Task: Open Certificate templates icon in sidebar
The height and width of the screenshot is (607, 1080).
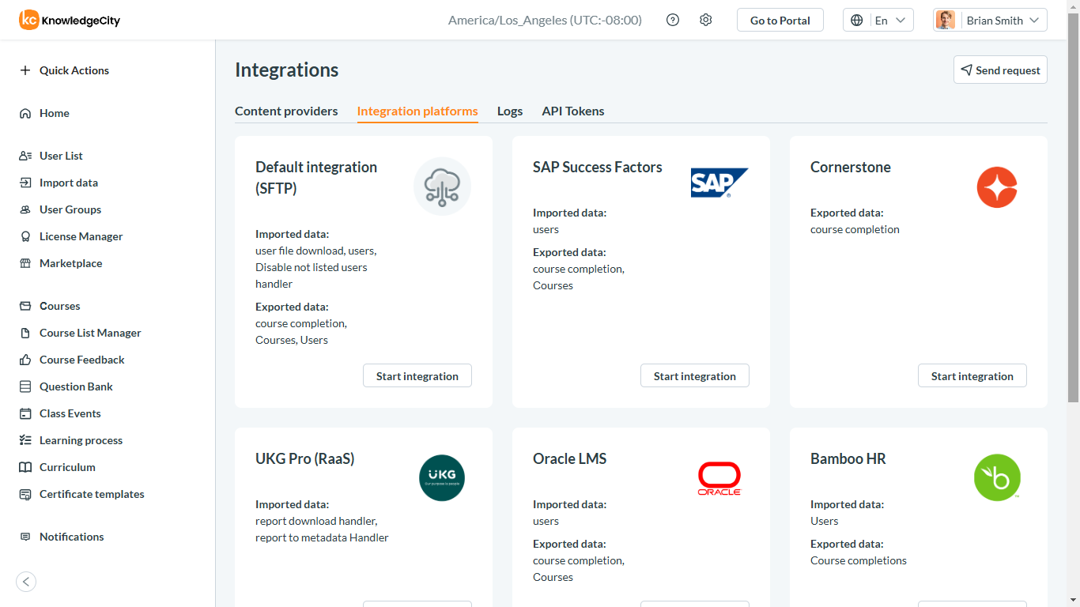Action: coord(25,494)
